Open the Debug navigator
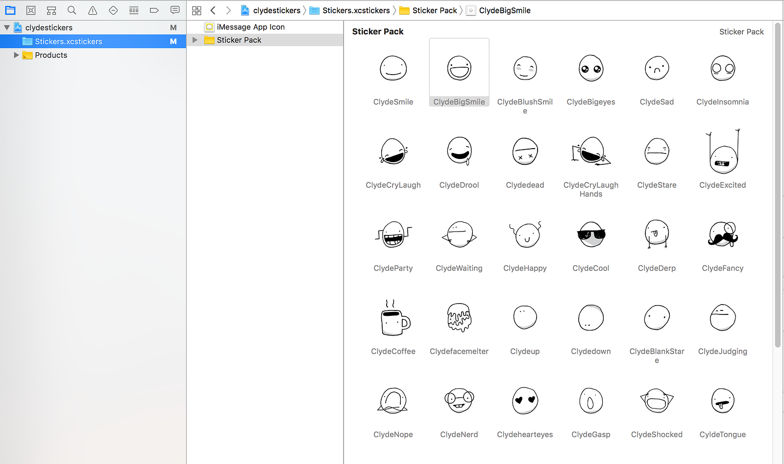 [x=134, y=10]
